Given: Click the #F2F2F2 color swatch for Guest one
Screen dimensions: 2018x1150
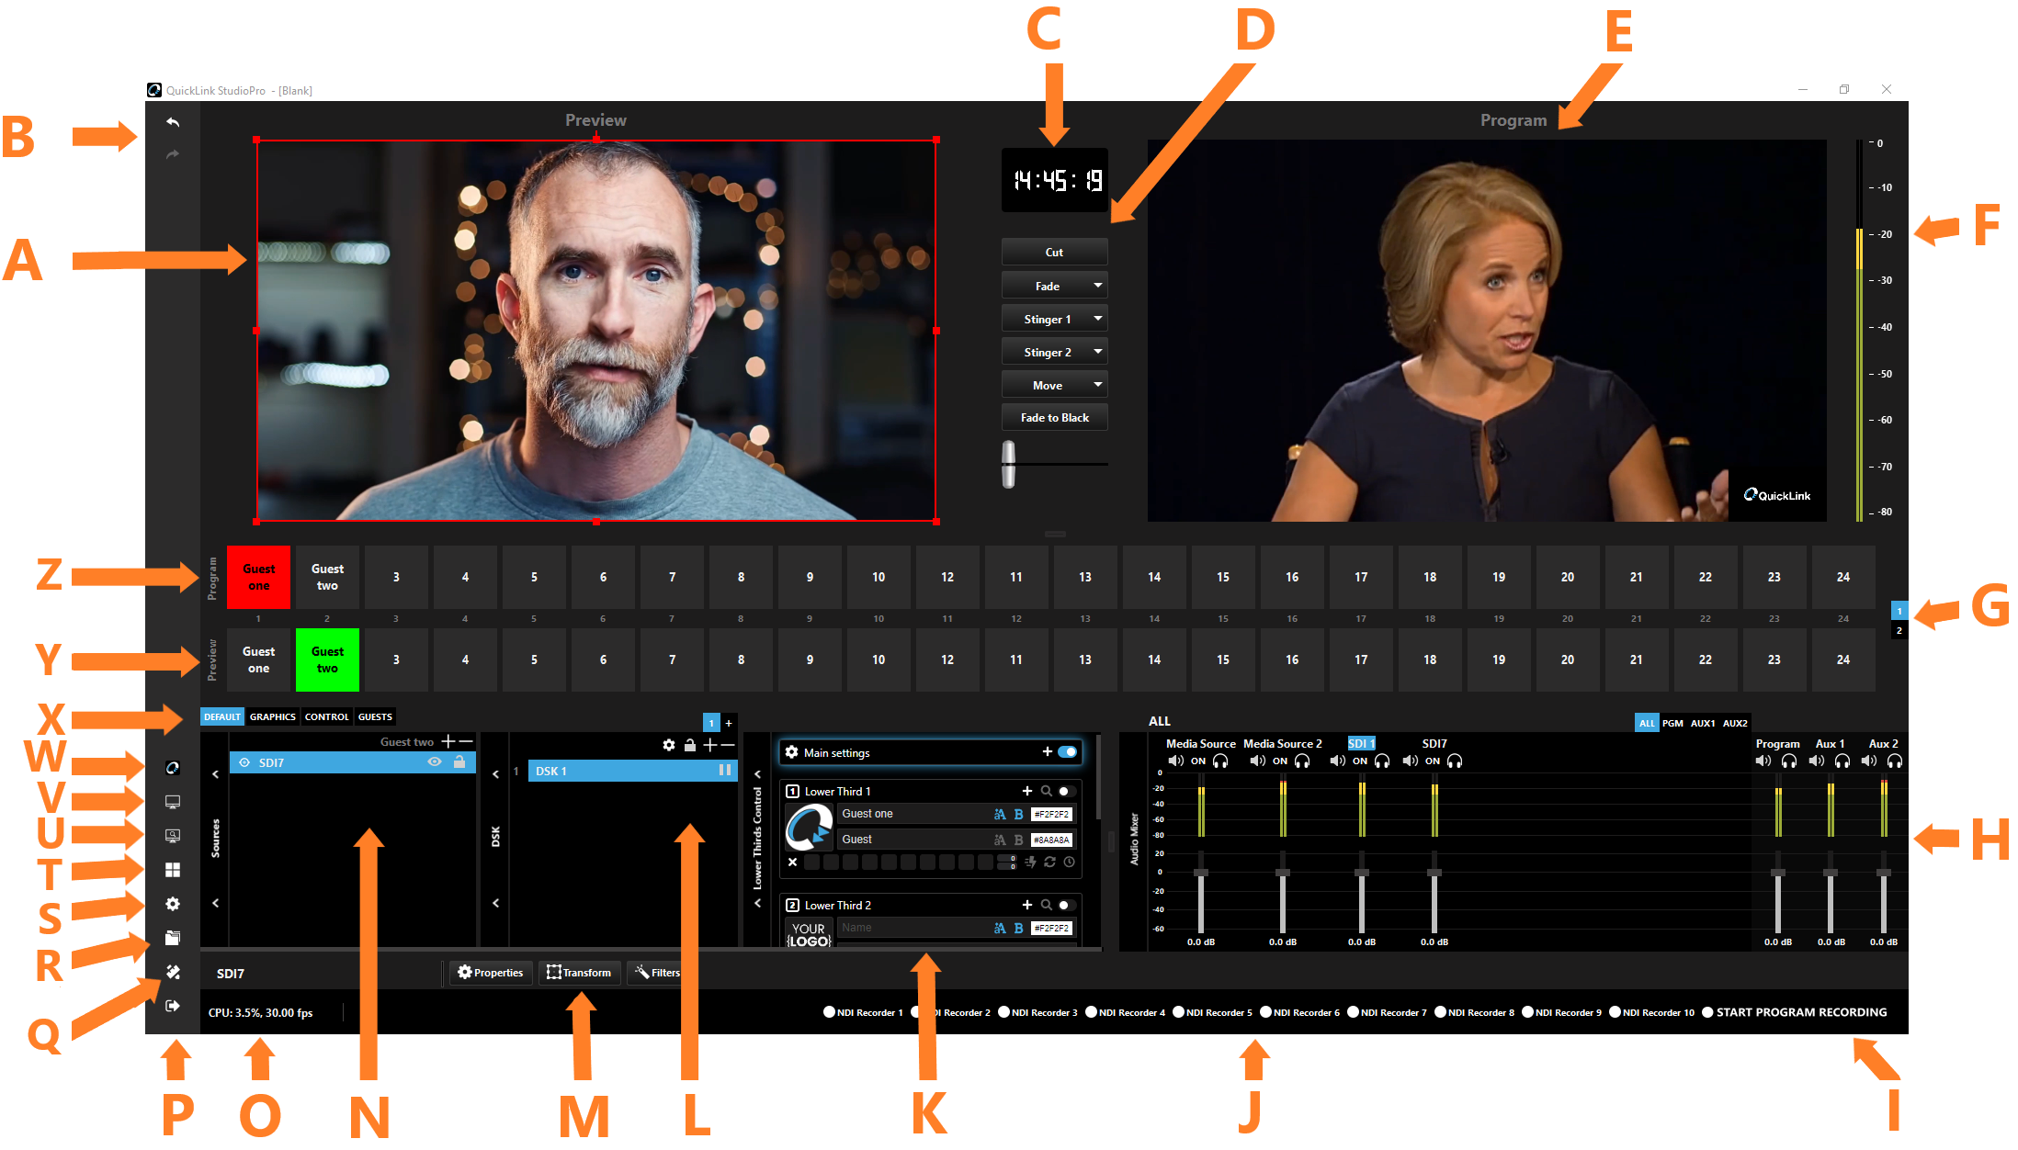Looking at the screenshot, I should click(x=1051, y=814).
